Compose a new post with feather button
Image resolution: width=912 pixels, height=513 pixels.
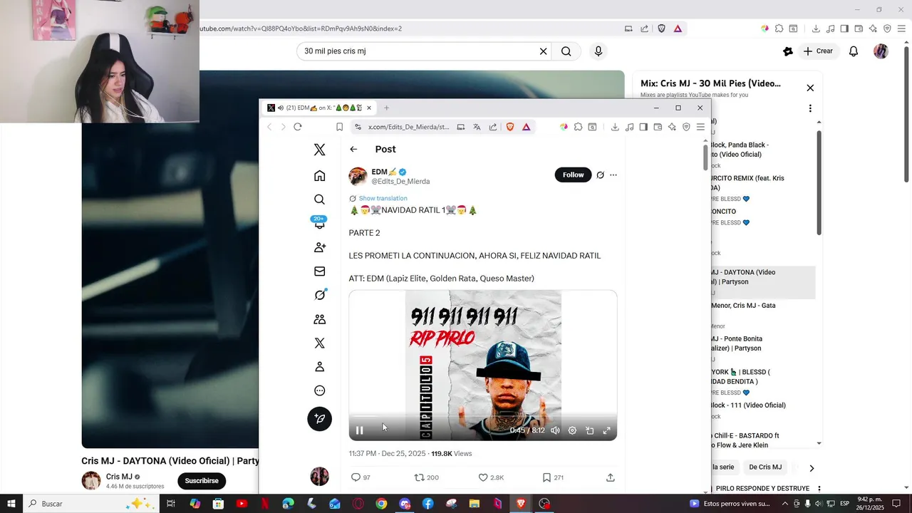pos(319,418)
